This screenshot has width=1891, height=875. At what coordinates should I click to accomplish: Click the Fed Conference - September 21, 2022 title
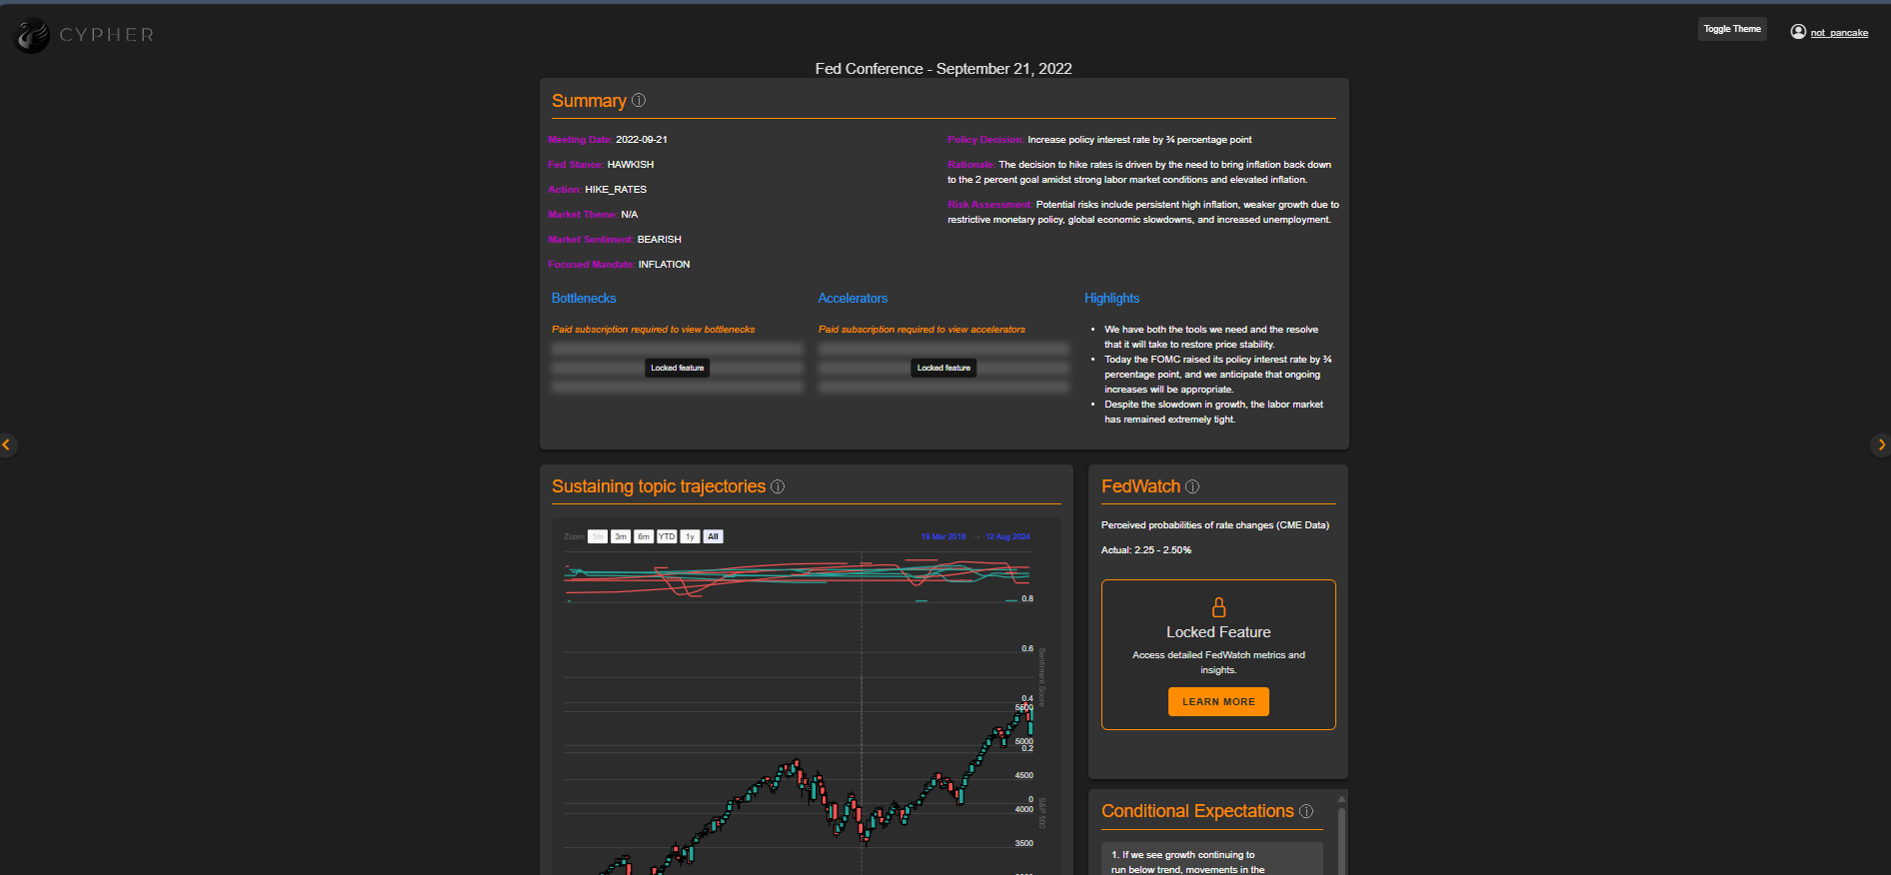pos(944,69)
